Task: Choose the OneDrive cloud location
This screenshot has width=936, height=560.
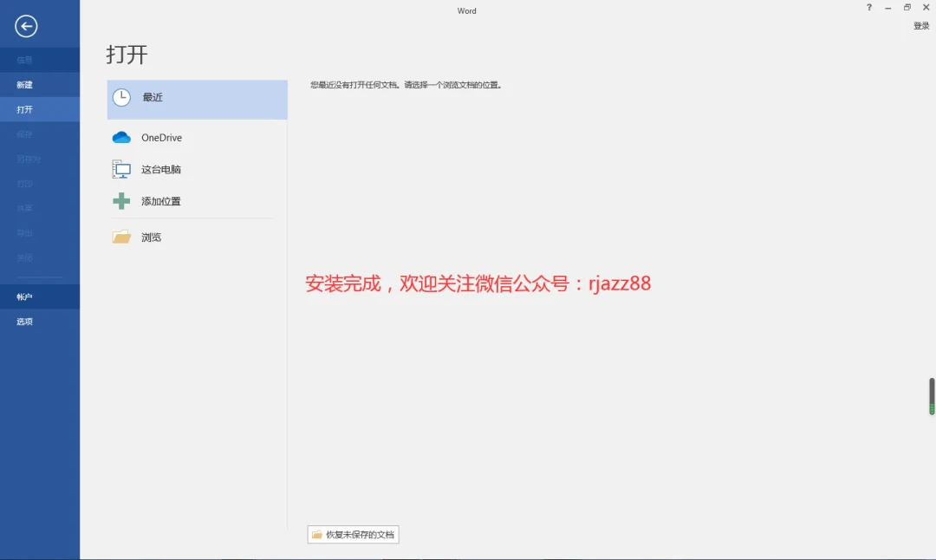Action: pos(197,137)
